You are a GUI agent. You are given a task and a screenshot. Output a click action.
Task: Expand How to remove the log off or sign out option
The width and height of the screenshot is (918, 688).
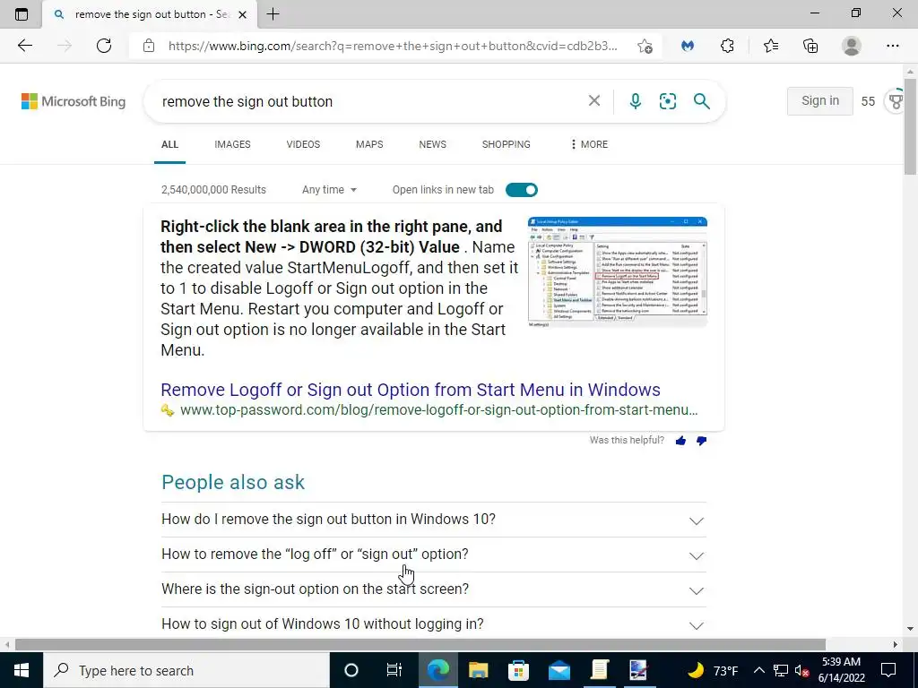tap(433, 555)
